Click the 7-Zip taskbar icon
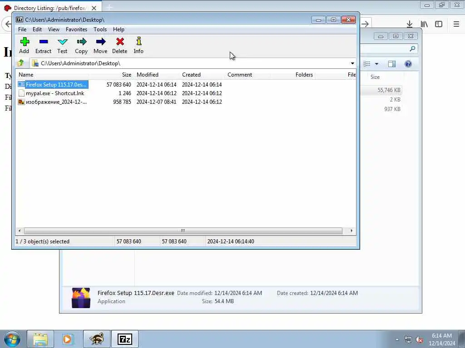This screenshot has width=465, height=348. pyautogui.click(x=125, y=339)
